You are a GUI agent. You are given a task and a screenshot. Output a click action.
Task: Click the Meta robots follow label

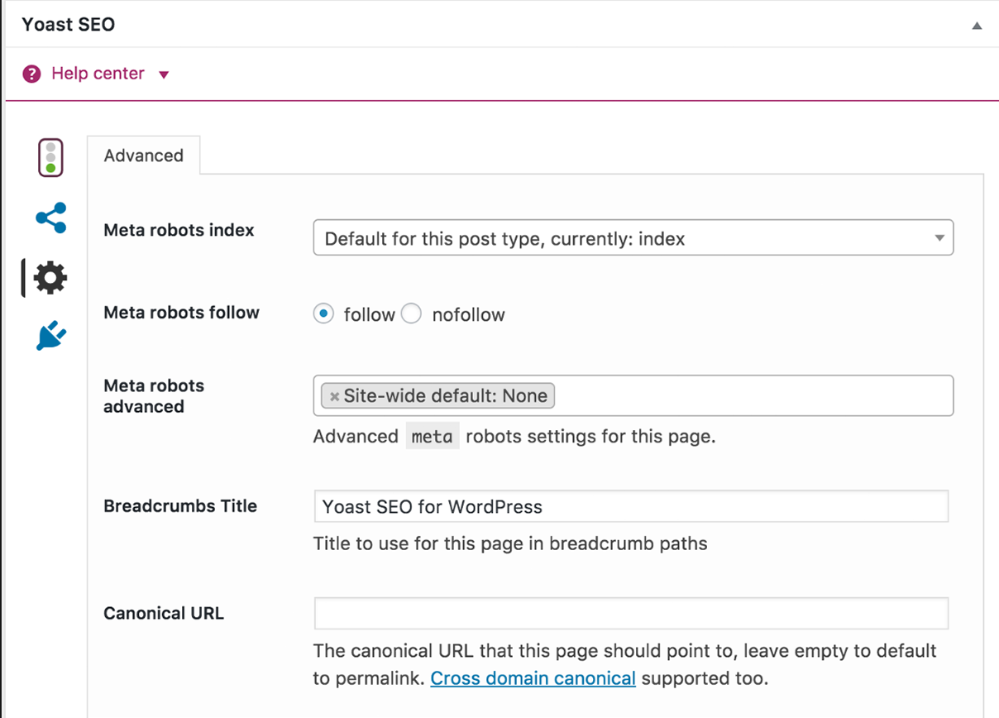pyautogui.click(x=181, y=313)
